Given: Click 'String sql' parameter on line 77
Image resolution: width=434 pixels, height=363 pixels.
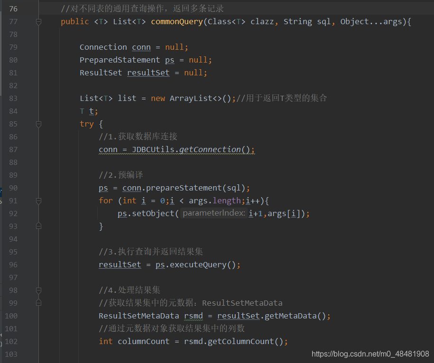Looking at the screenshot, I should (x=307, y=22).
